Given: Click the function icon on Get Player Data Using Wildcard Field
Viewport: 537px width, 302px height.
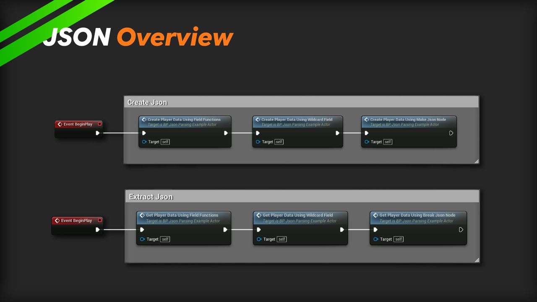Looking at the screenshot, I should coord(258,215).
